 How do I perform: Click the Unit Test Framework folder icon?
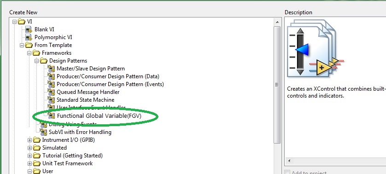pyautogui.click(x=37, y=164)
